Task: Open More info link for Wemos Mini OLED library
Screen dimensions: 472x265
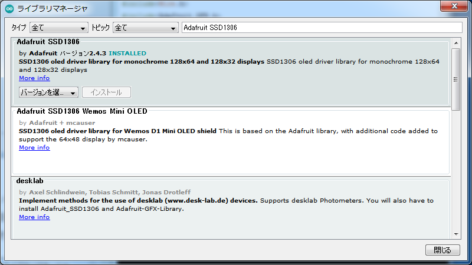Action: coord(34,148)
